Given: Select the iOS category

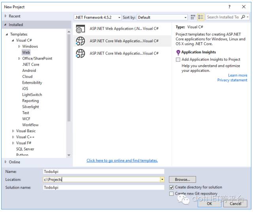Looking at the screenshot, I should pyautogui.click(x=25, y=88).
